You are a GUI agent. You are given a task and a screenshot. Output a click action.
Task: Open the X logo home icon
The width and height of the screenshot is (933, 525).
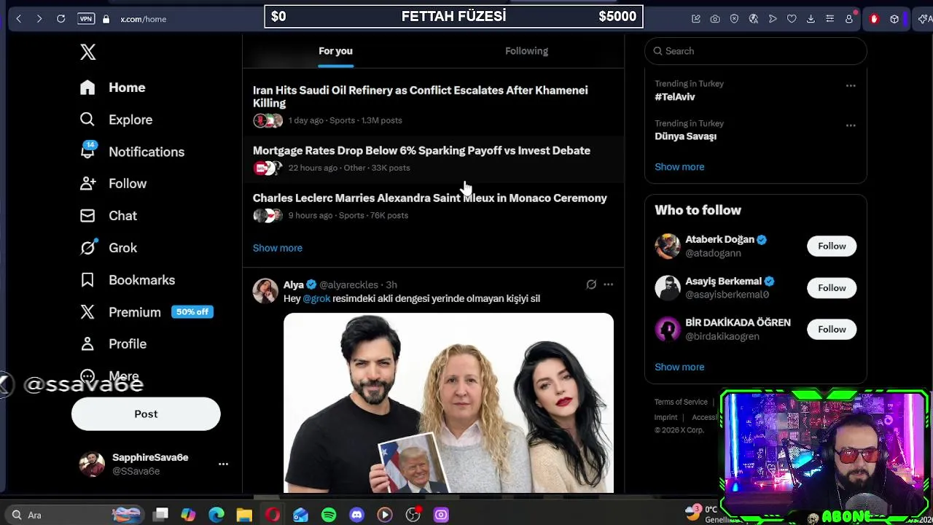click(x=87, y=52)
